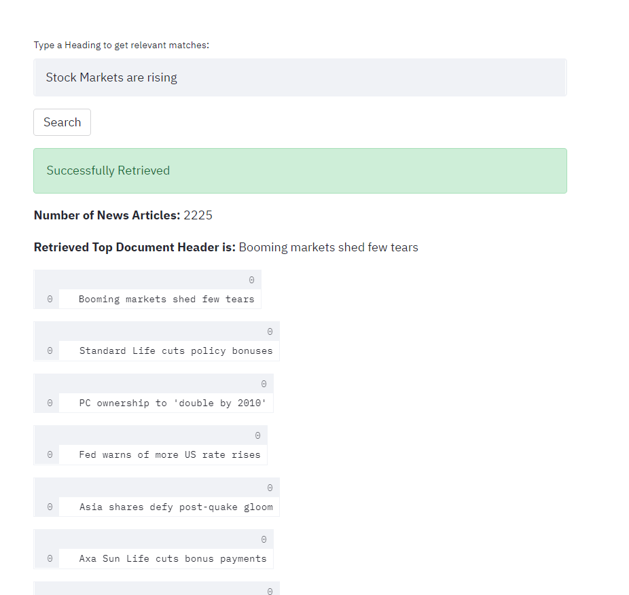Click the "Number of News Articles" bold label
The height and width of the screenshot is (595, 629).
coord(107,215)
